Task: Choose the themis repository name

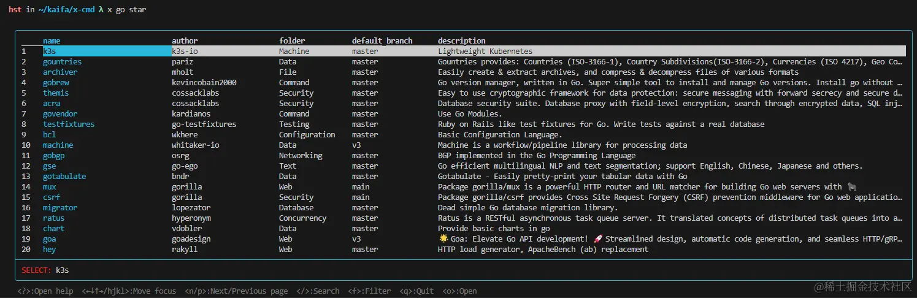Action: [56, 93]
